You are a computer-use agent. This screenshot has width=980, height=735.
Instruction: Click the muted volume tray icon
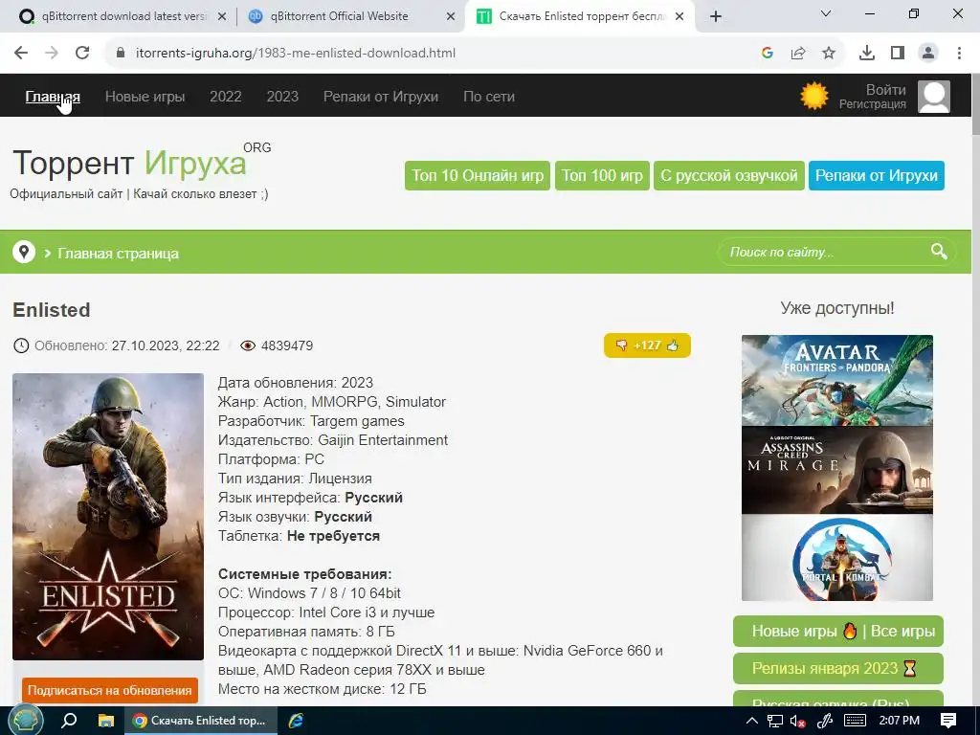pyautogui.click(x=797, y=722)
